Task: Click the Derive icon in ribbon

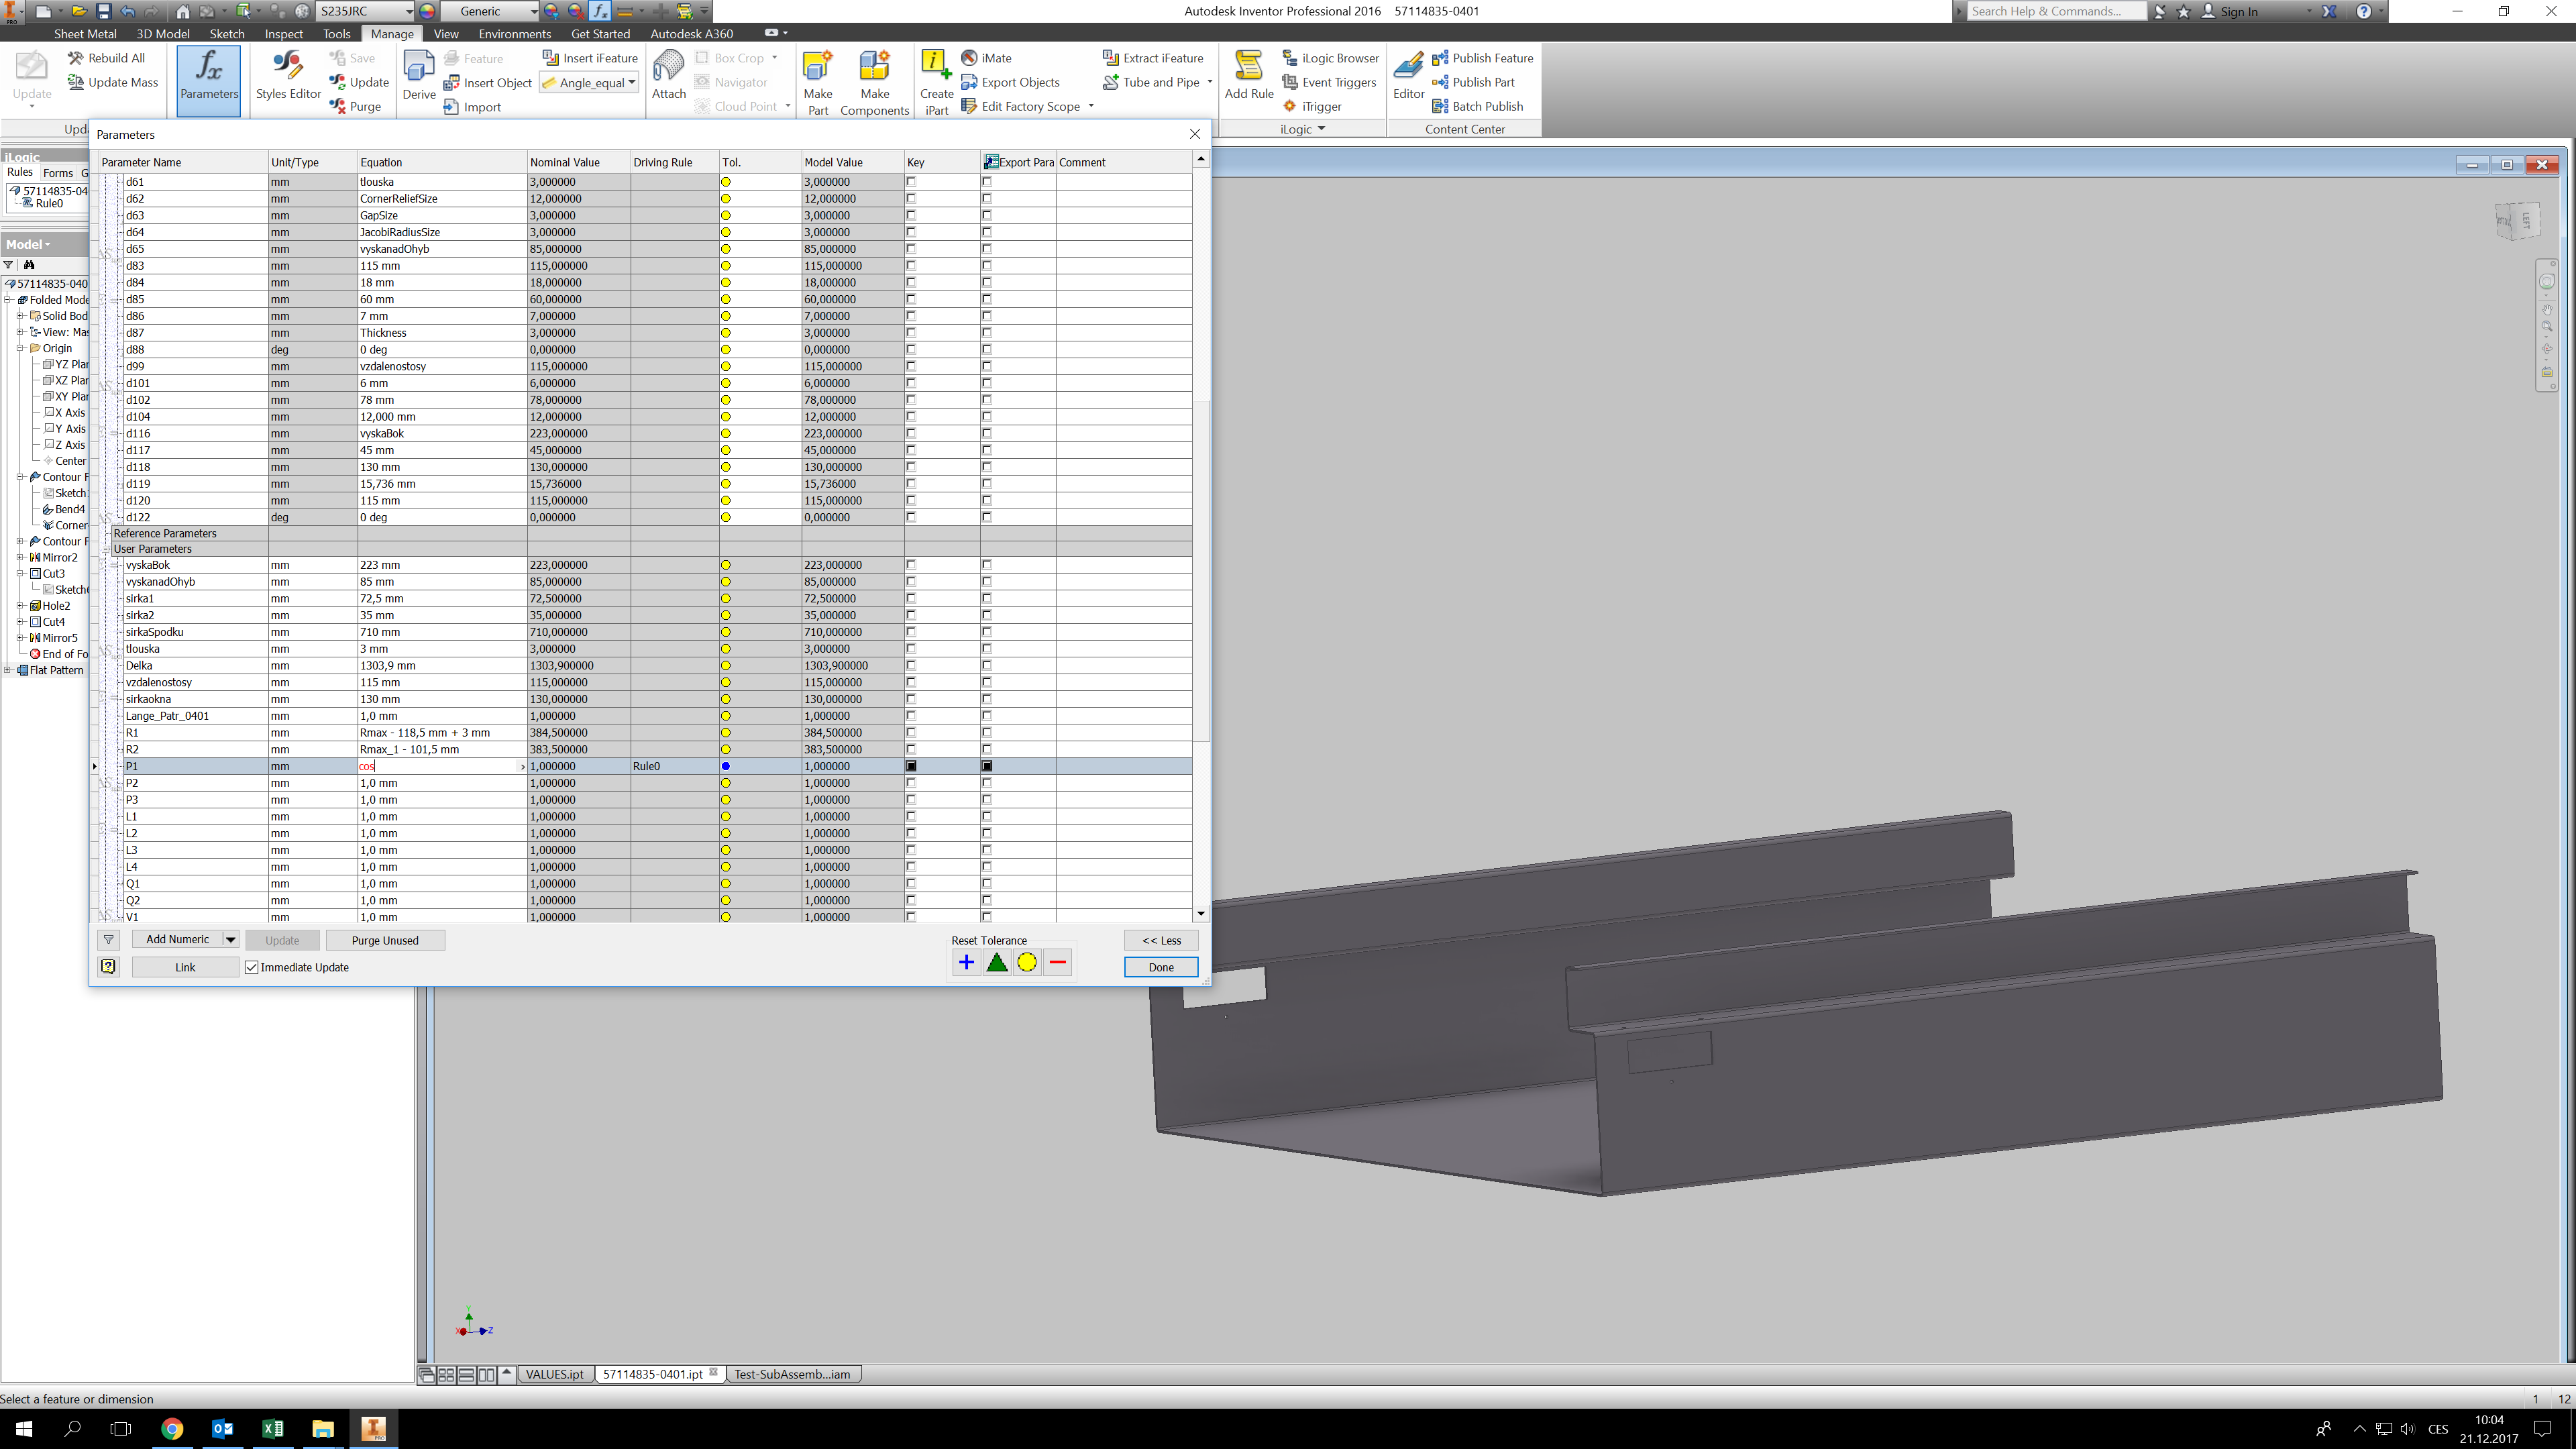Action: pyautogui.click(x=418, y=76)
